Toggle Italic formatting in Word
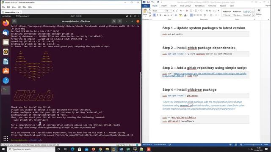 pos(157,15)
